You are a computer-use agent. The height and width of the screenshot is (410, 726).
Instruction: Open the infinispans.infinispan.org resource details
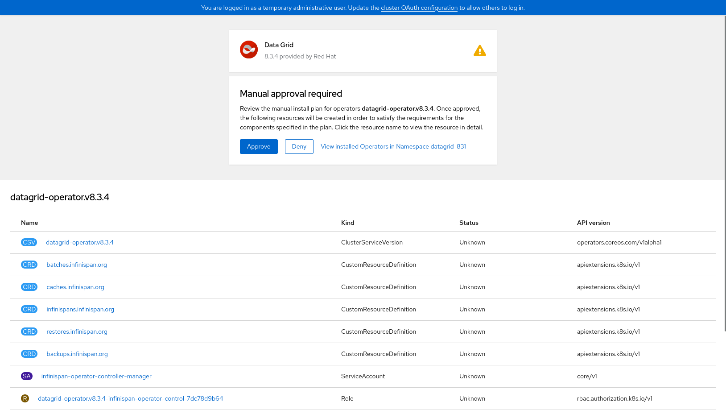point(80,309)
